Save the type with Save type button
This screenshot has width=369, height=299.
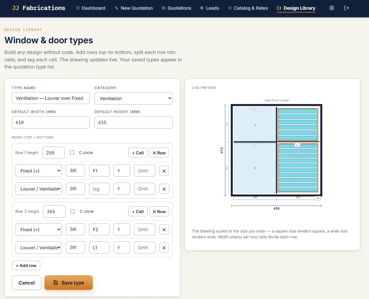tap(69, 283)
